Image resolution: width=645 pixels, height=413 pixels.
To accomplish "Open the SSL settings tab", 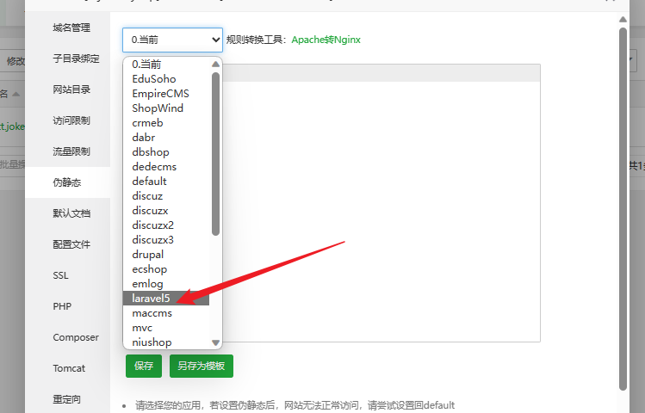I will click(x=60, y=275).
